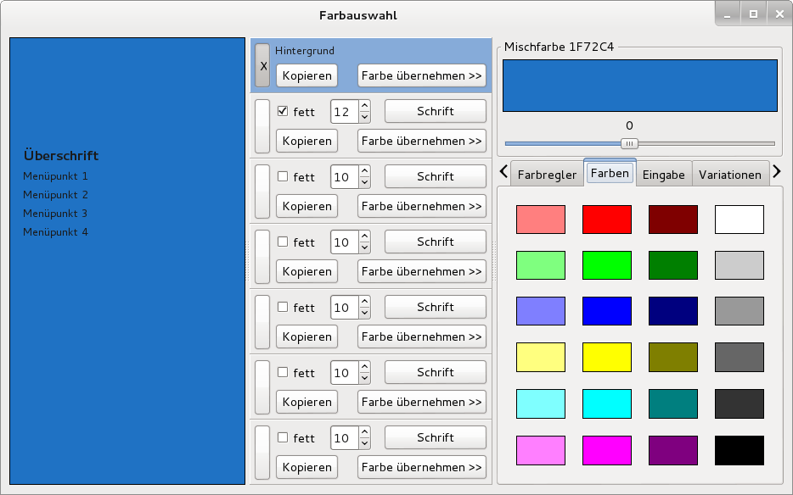
Task: Open Schrift dialog for first font row
Action: click(436, 111)
